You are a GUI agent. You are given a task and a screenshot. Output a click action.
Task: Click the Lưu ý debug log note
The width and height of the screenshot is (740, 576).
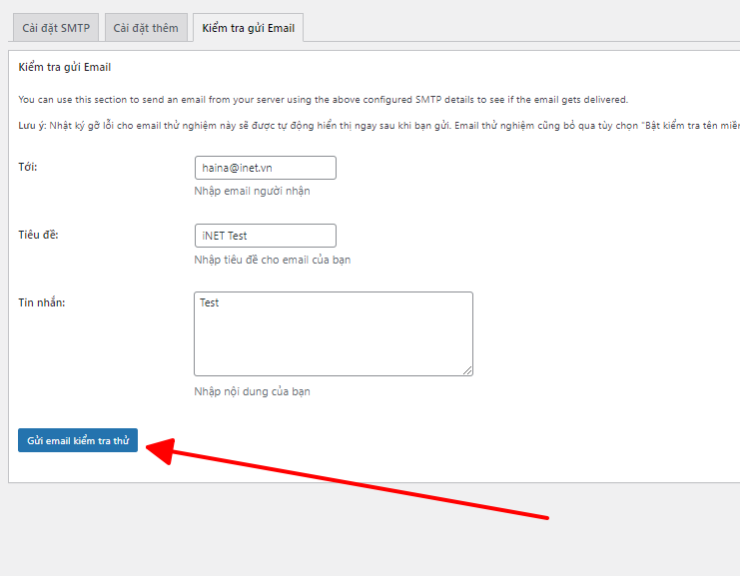pos(378,126)
